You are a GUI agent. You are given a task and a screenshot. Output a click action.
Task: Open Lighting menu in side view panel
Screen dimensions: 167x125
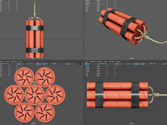click(x=100, y=61)
